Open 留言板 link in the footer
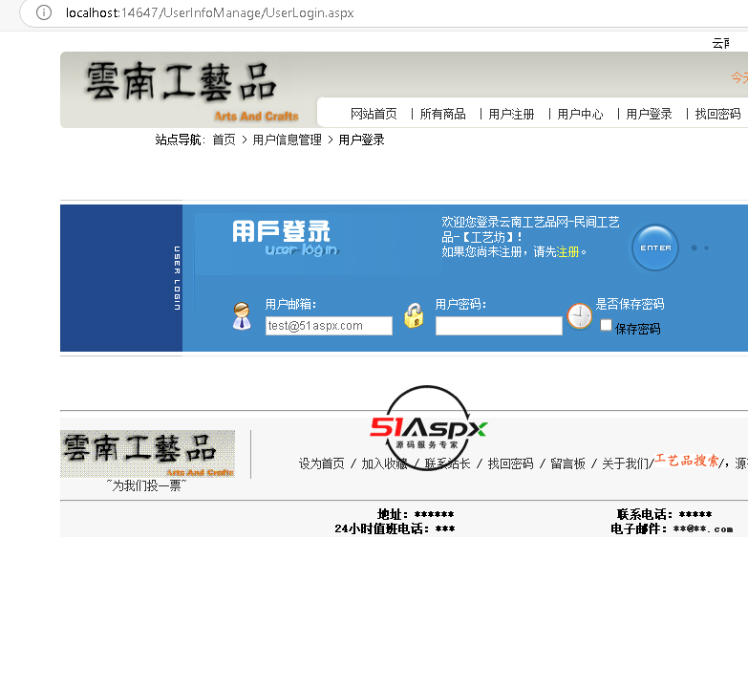 (x=567, y=463)
